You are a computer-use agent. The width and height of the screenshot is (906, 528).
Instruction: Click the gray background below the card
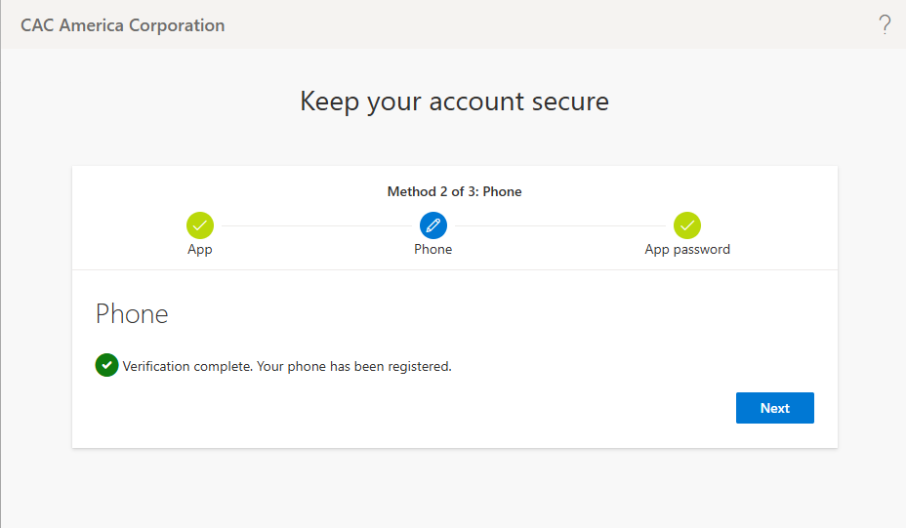pos(454,488)
